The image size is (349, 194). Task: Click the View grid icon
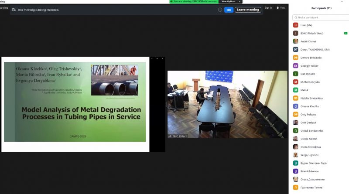pyautogui.click(x=277, y=8)
